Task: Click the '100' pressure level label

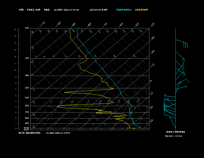Action: [x=27, y=28]
